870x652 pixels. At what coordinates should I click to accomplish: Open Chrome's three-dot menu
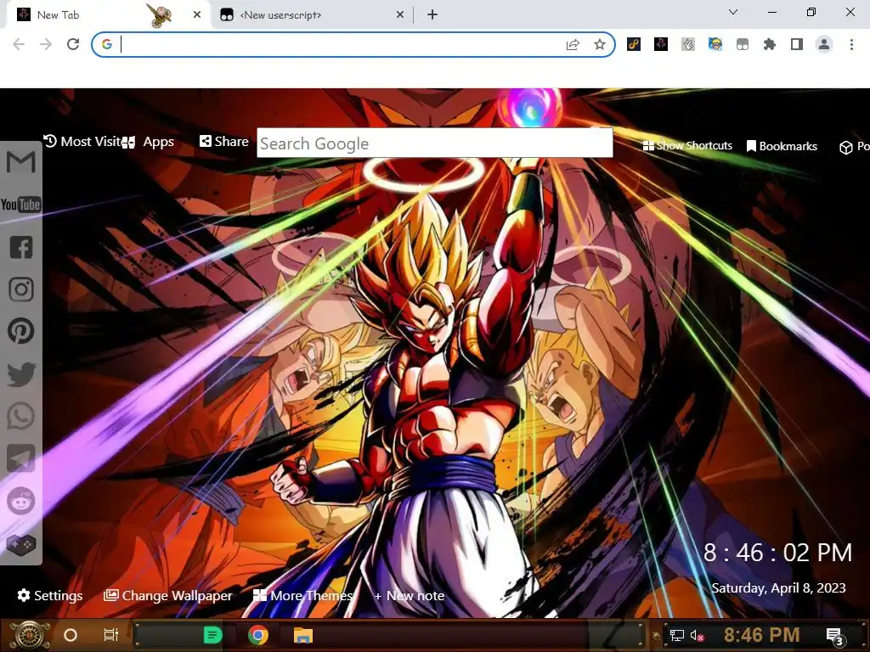(x=851, y=44)
